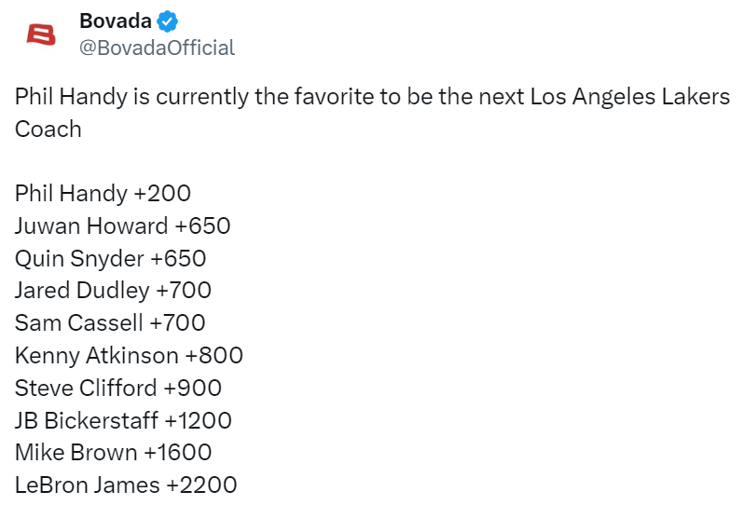Open the Bovada display name link
This screenshot has height=505, width=744.
[116, 20]
